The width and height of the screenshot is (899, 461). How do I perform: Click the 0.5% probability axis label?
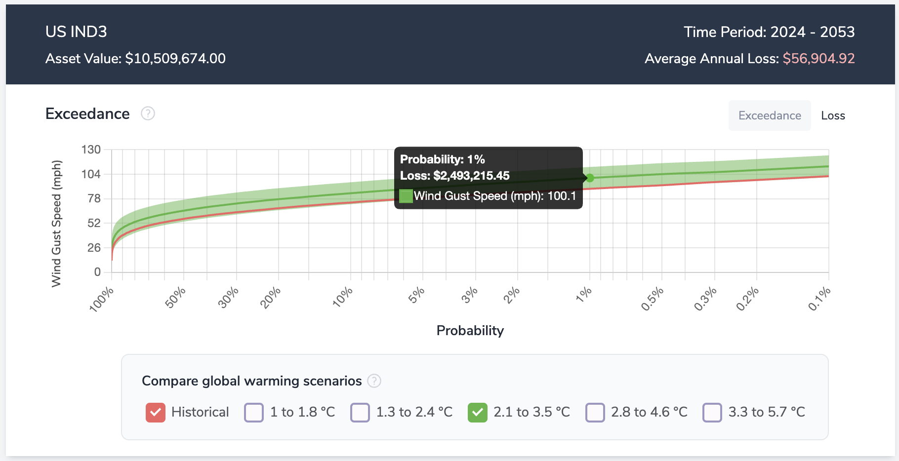coord(653,299)
